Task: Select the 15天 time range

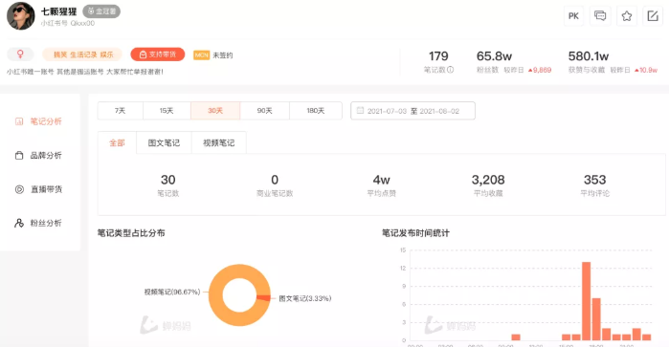Action: 167,111
